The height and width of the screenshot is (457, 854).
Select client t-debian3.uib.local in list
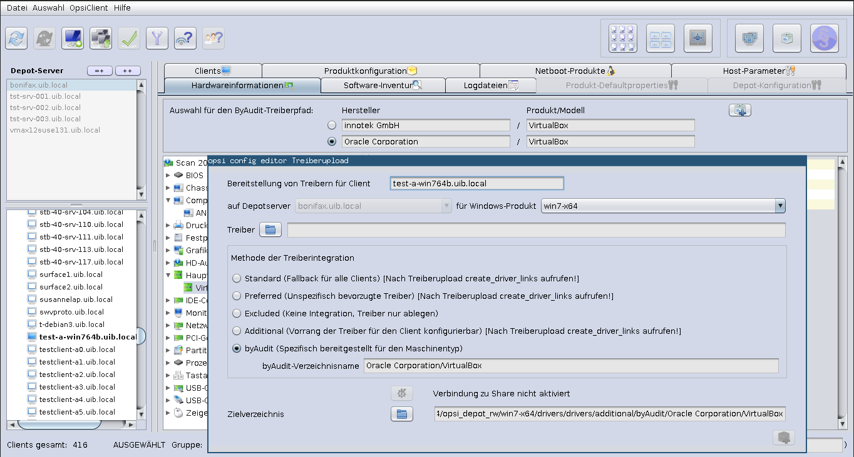click(71, 324)
